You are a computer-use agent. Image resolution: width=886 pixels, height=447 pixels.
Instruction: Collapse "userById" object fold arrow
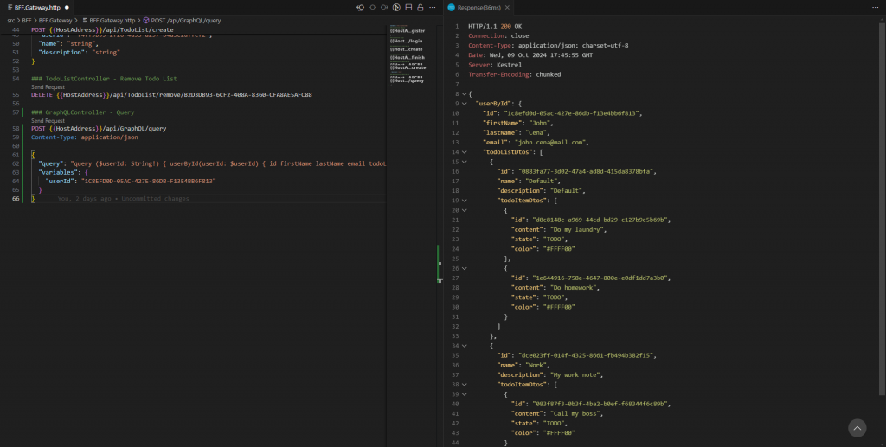pyautogui.click(x=464, y=104)
